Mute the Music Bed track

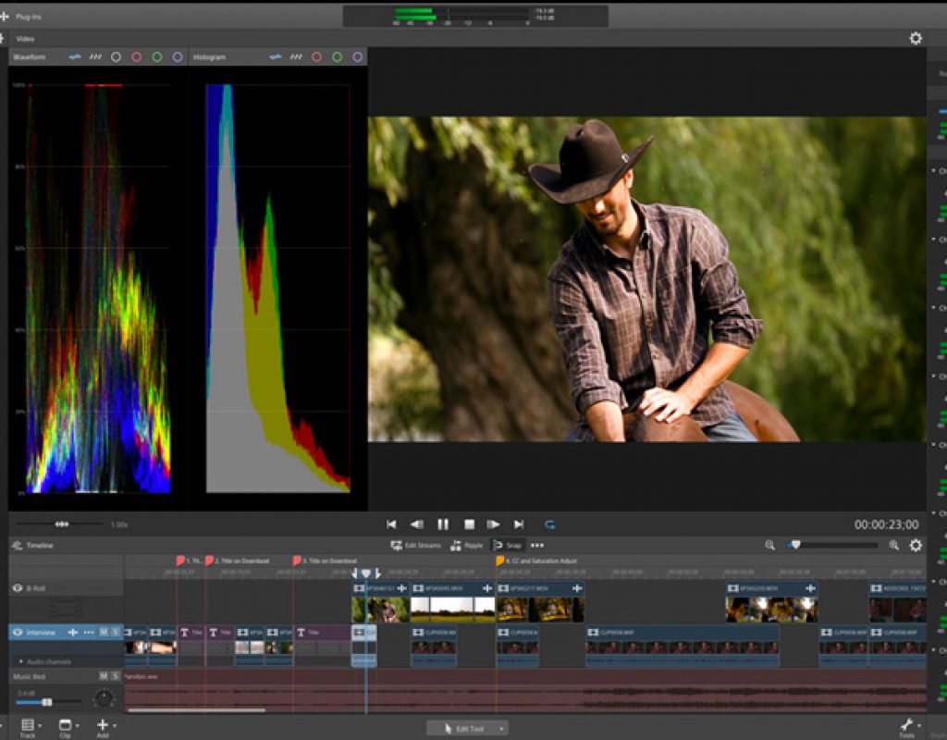pos(104,676)
